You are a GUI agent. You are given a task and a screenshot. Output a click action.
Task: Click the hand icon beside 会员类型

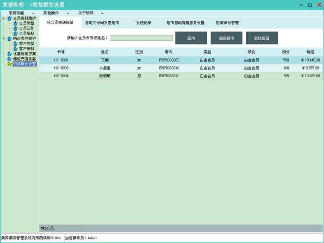click(x=16, y=23)
